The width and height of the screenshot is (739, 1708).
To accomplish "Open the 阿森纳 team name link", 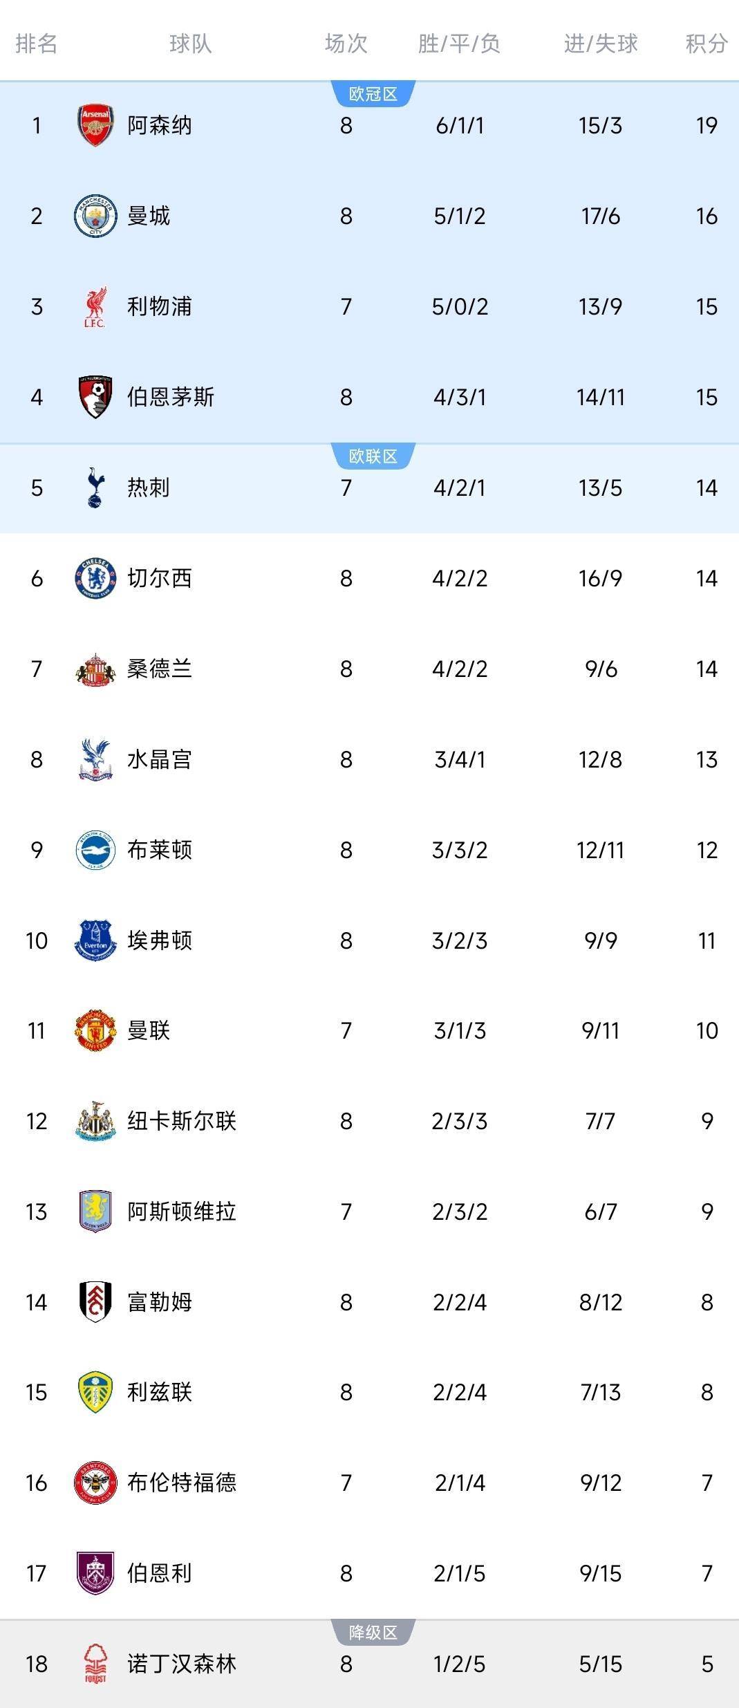I will (160, 125).
